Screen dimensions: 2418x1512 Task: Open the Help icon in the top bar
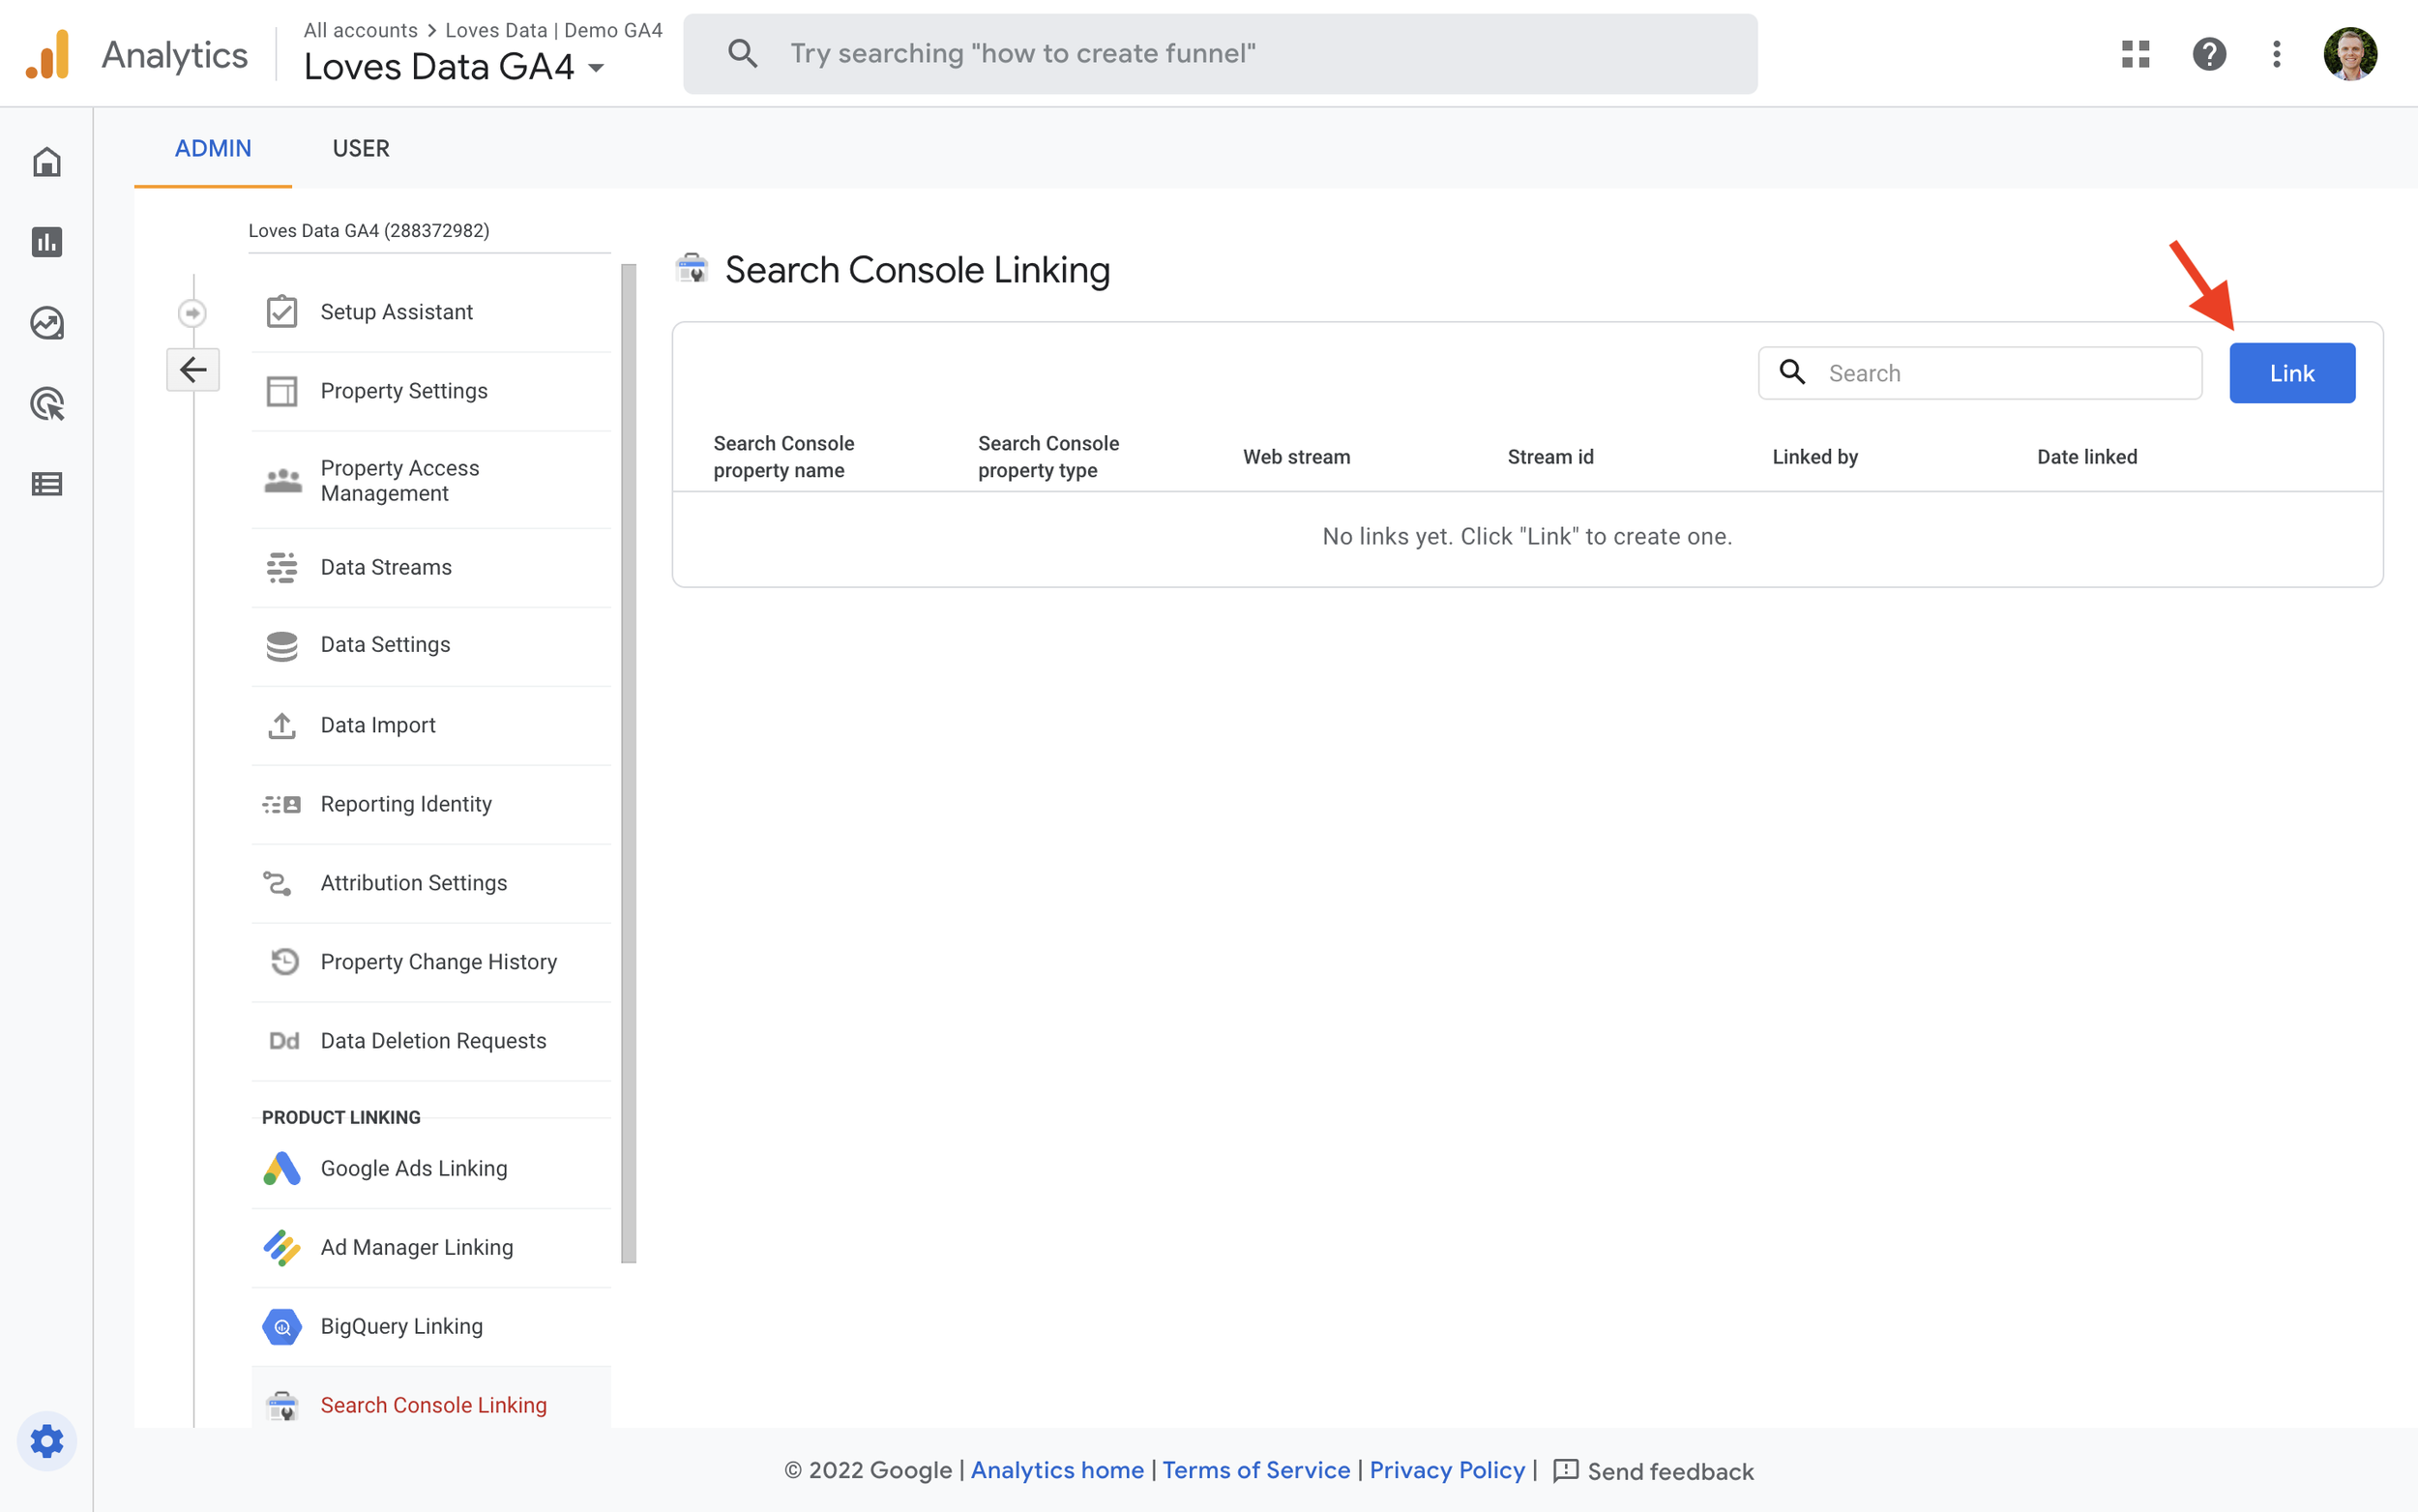(x=2209, y=54)
